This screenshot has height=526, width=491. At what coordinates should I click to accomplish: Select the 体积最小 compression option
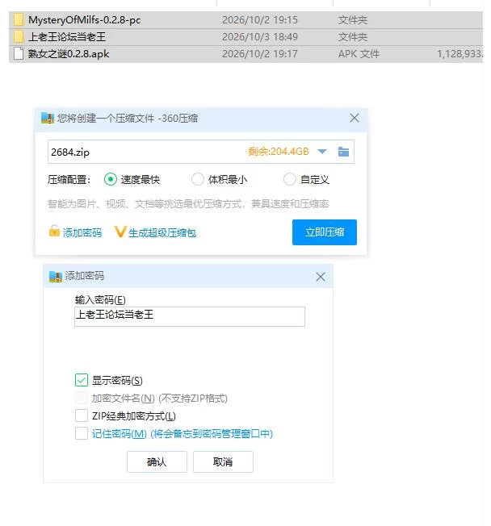tap(198, 179)
